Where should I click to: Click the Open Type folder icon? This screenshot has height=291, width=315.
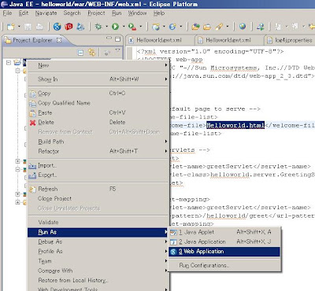195,27
